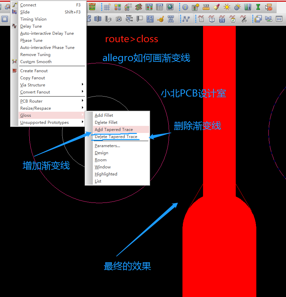This screenshot has width=286, height=297.
Task: Open the Color192 four-squares icon
Action: (118, 7)
